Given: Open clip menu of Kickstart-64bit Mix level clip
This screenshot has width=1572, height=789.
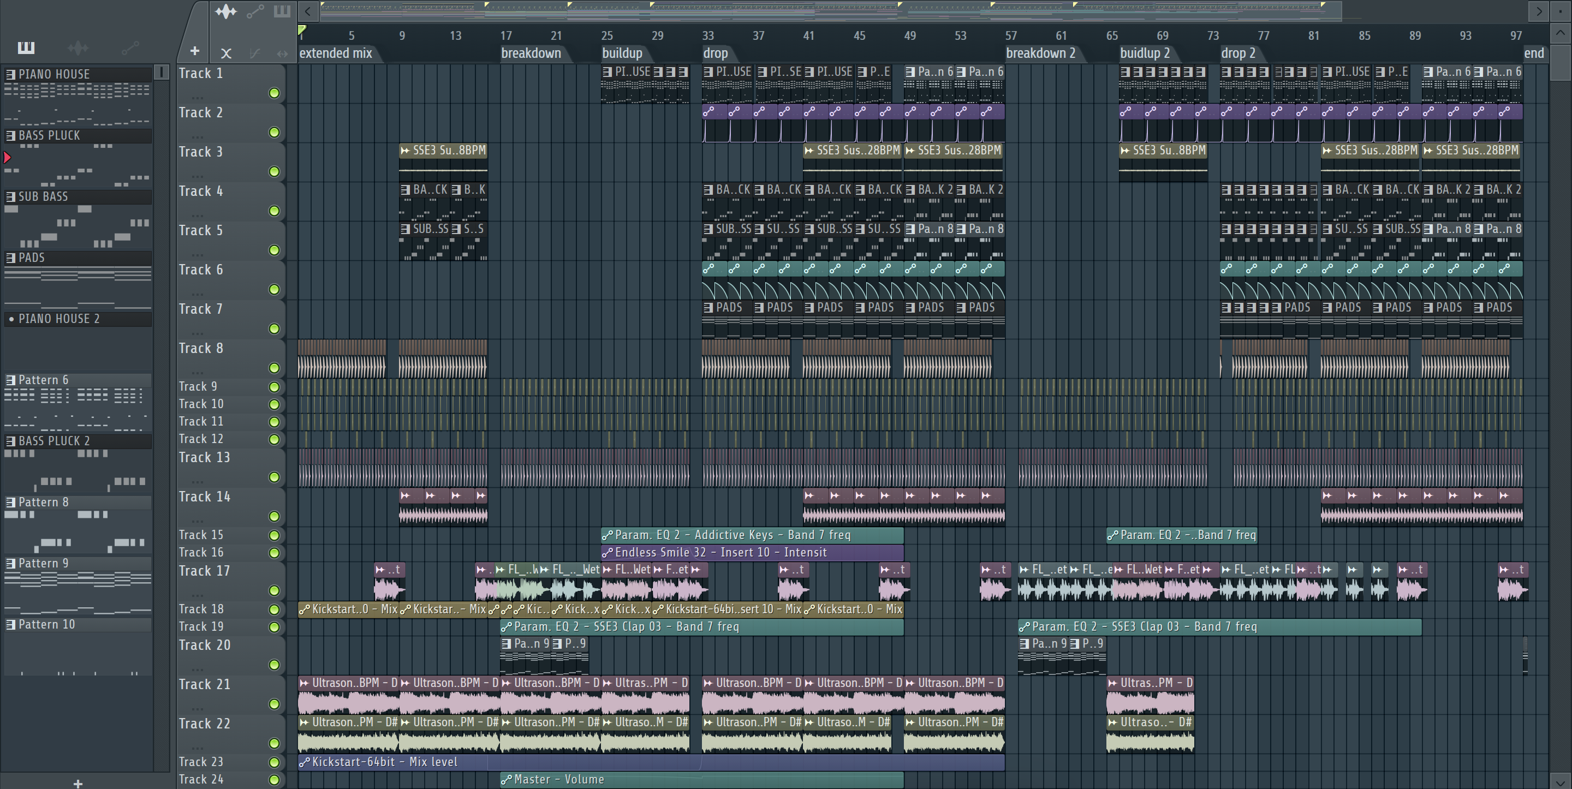Looking at the screenshot, I should 304,762.
